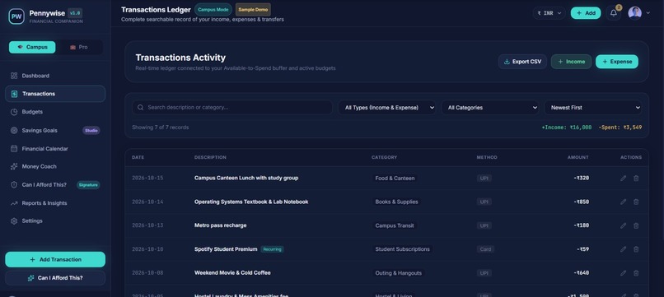Open Budgets page

click(x=55, y=112)
